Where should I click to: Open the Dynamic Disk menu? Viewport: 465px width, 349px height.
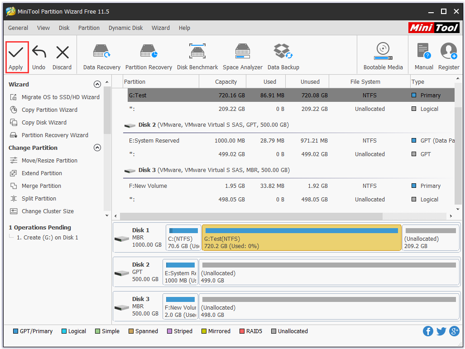tap(126, 28)
